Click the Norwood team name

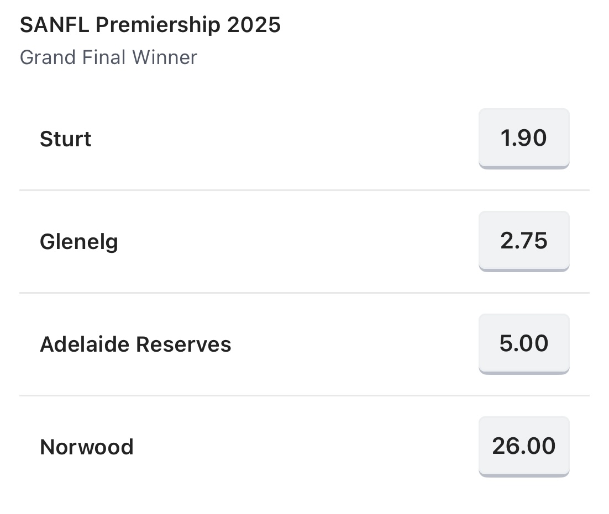(87, 447)
